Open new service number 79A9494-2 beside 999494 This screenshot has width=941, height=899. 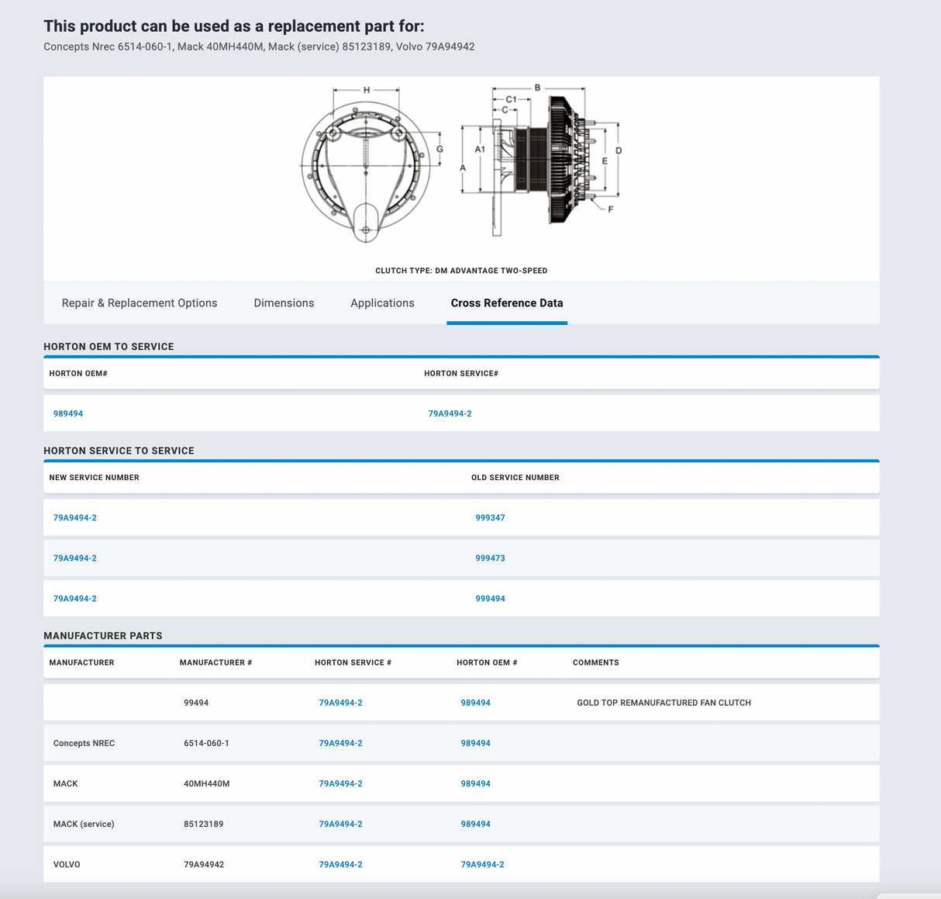(75, 598)
